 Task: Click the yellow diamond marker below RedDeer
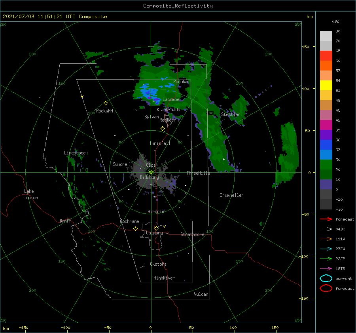163,129
